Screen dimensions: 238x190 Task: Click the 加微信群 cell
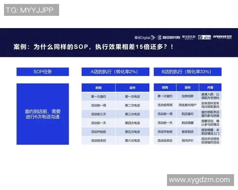(x=188, y=96)
